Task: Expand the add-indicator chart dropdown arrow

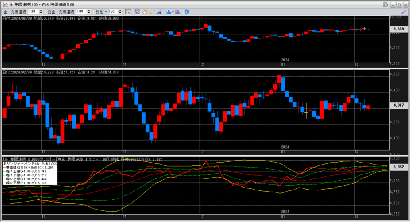Action: (172, 12)
